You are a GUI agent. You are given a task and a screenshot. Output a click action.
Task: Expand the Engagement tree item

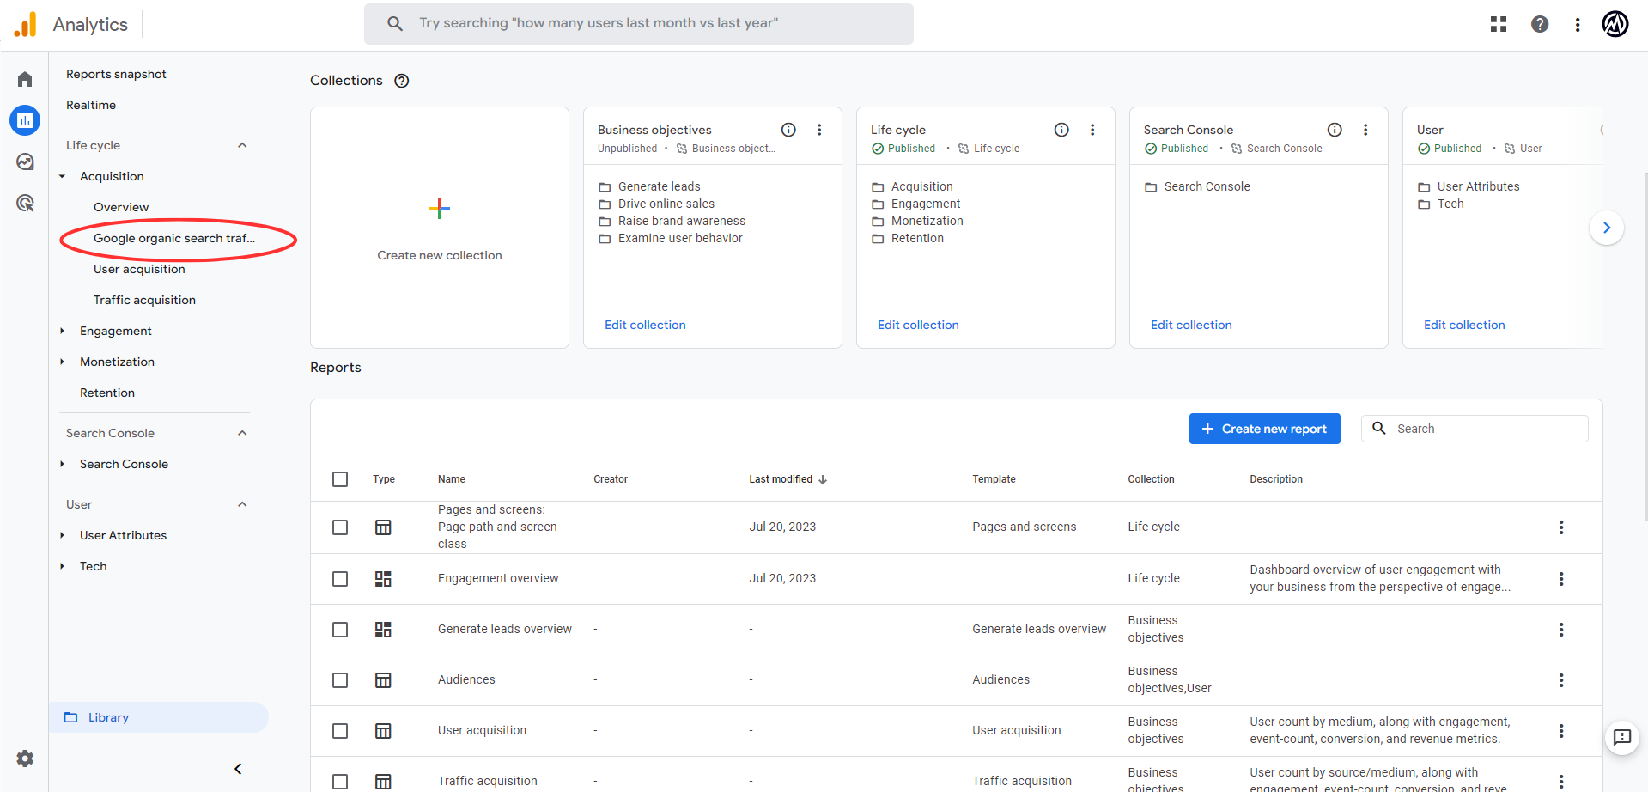[x=63, y=331]
